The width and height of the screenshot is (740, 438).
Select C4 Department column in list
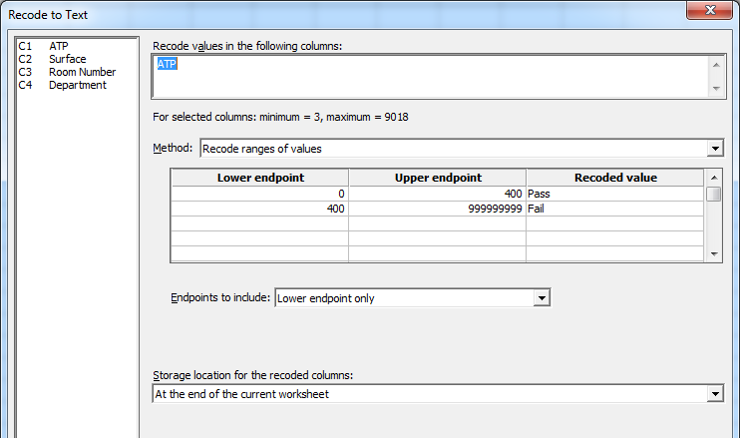coord(77,85)
